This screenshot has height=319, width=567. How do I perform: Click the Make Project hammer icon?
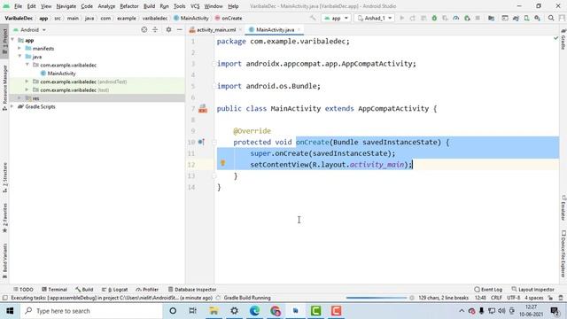[313, 18]
